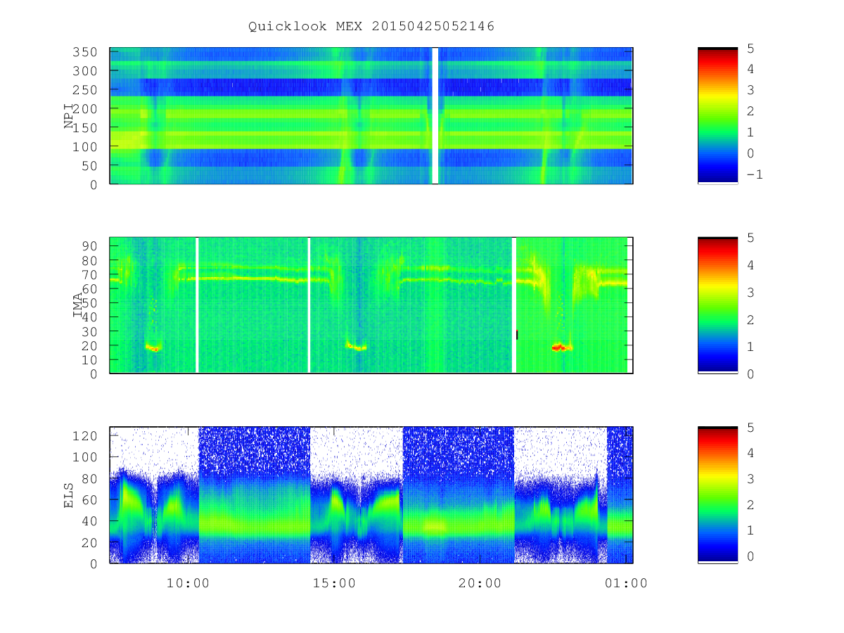
Task: Click the ELS spectrogram panel
Action: [x=371, y=495]
